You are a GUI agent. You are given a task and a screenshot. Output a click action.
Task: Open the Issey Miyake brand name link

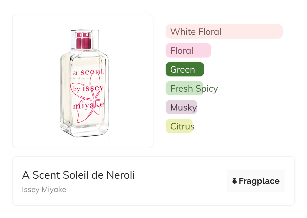tap(44, 189)
